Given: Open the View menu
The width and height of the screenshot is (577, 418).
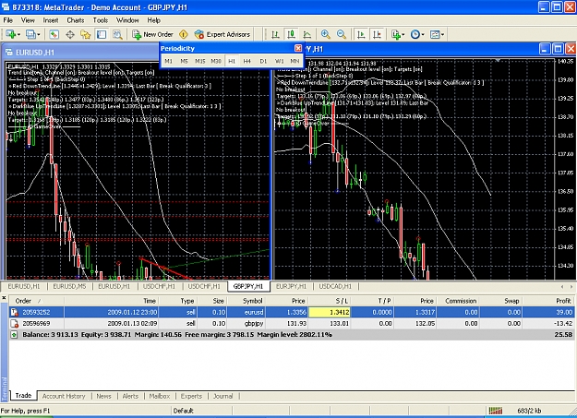Looking at the screenshot, I should 28,20.
